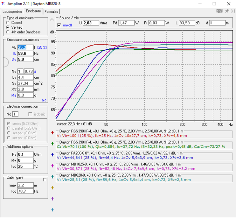Open the Formulas tab

click(x=51, y=11)
